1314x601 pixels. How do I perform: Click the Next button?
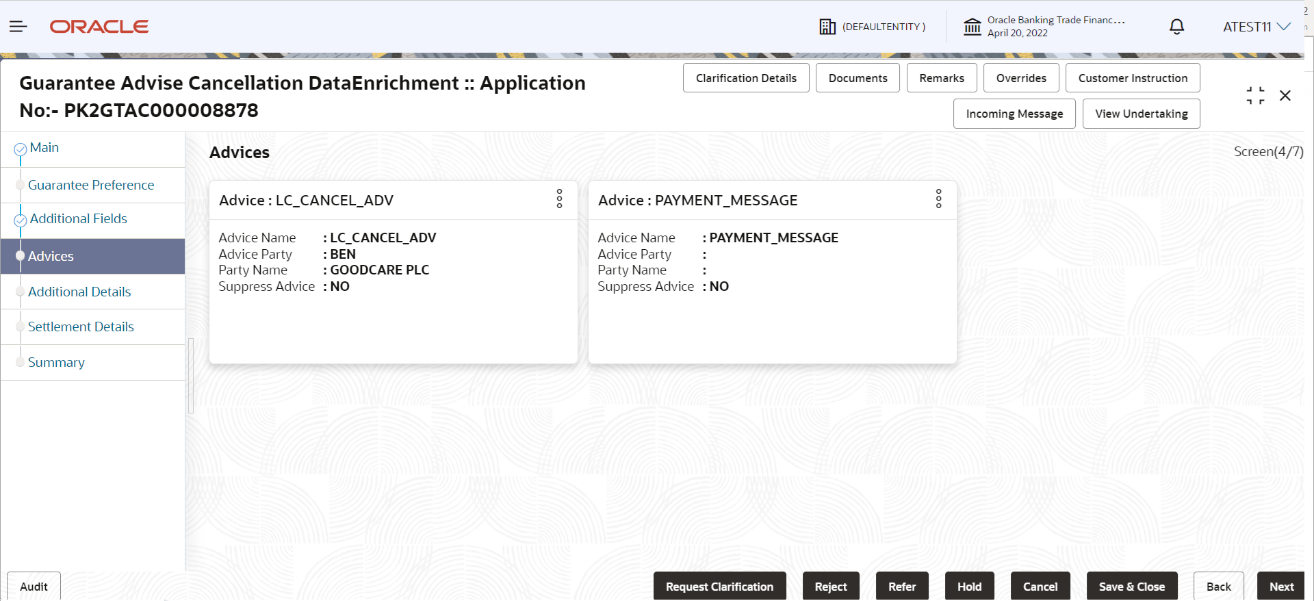1281,587
